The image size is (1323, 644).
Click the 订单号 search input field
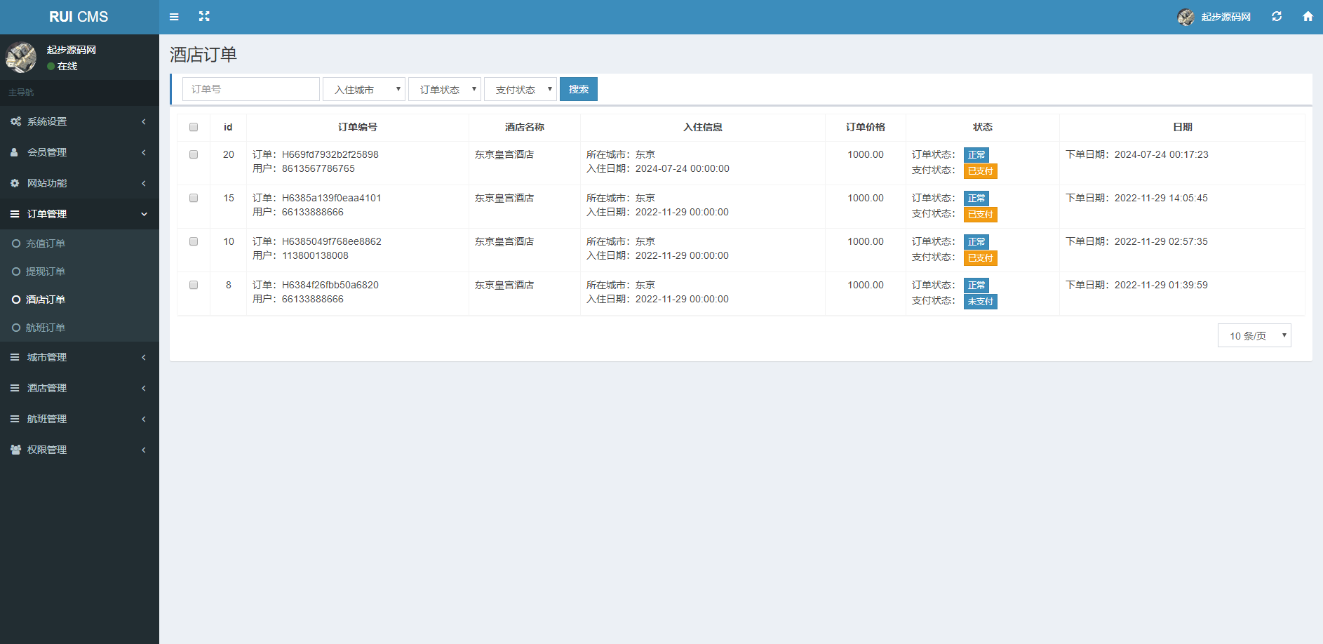click(x=251, y=89)
